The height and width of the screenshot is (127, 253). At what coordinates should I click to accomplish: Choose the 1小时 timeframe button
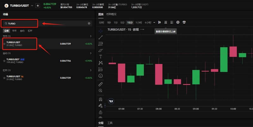pyautogui.click(x=139, y=22)
